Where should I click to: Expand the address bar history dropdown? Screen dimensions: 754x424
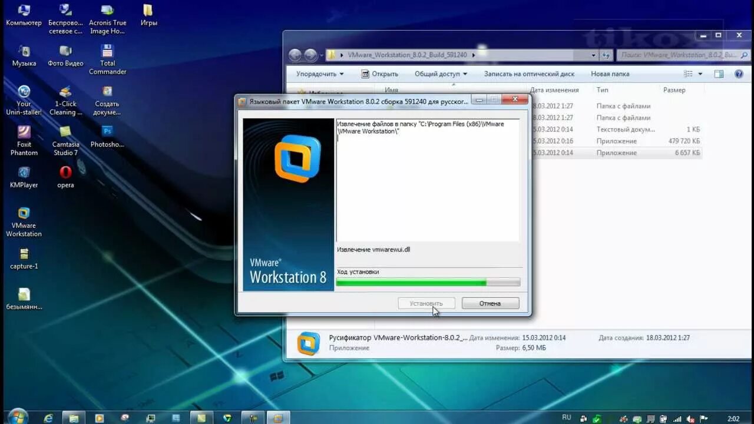[593, 55]
